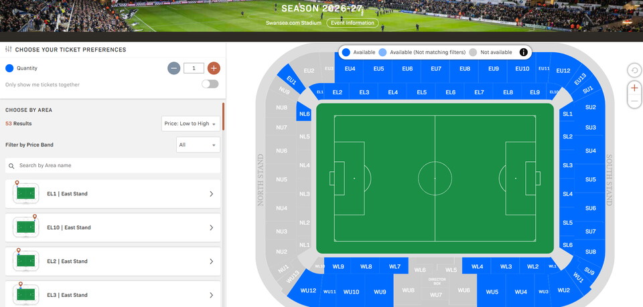Click the blue Quantity color indicator
This screenshot has height=307, width=643.
click(9, 68)
